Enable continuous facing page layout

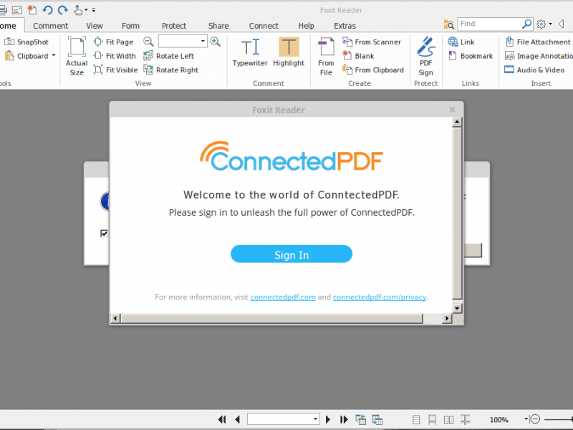(465, 419)
